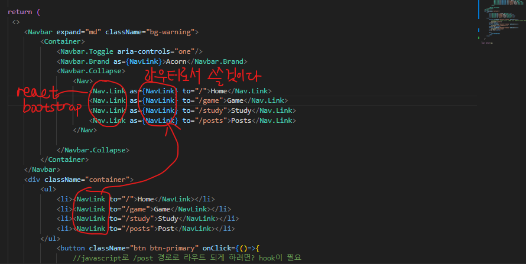The width and height of the screenshot is (526, 264).
Task: Click the "/study" path in the Nav.Link line
Action: (210, 110)
